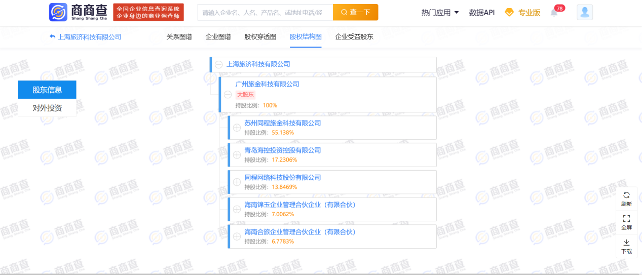Click the 55.138% shareholding value

[283, 133]
